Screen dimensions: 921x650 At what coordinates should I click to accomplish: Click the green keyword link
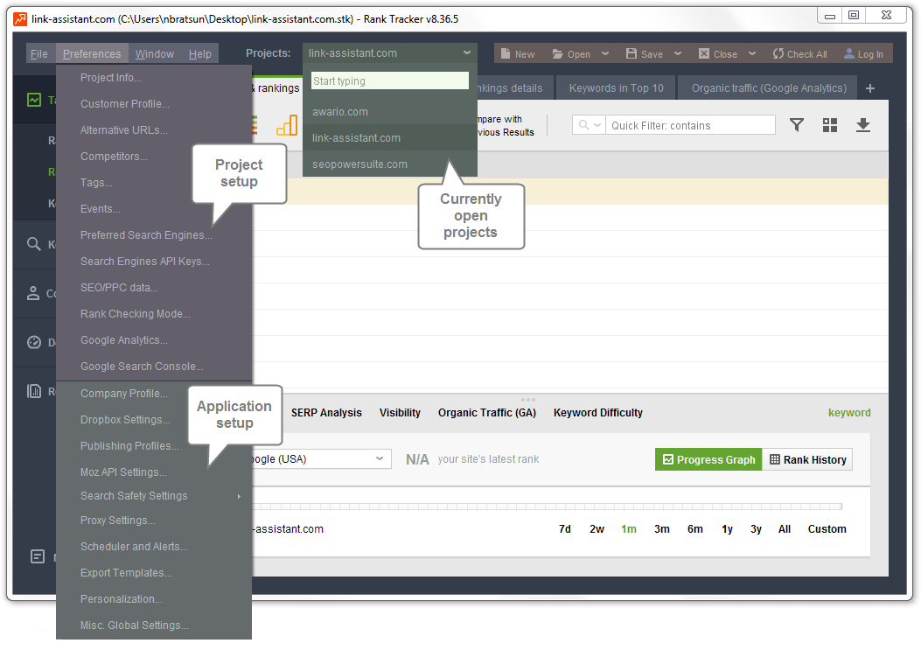coord(849,413)
